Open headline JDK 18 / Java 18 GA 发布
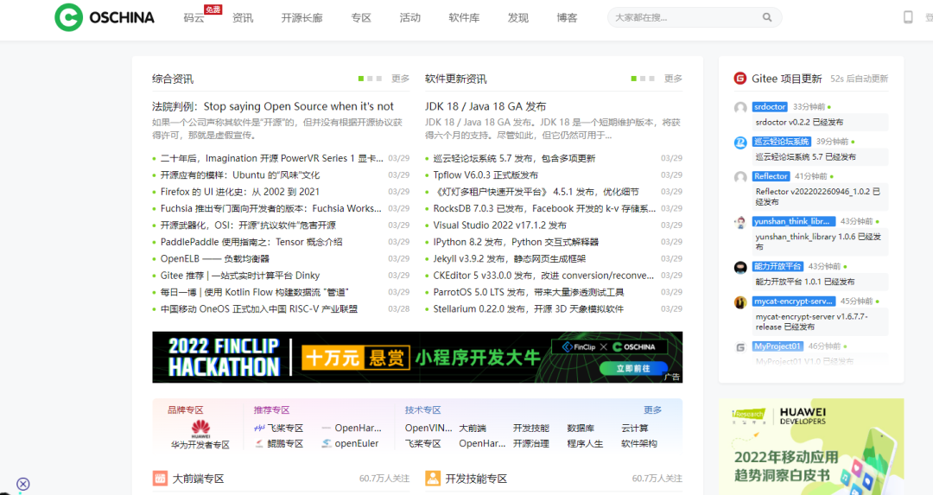 coord(486,106)
